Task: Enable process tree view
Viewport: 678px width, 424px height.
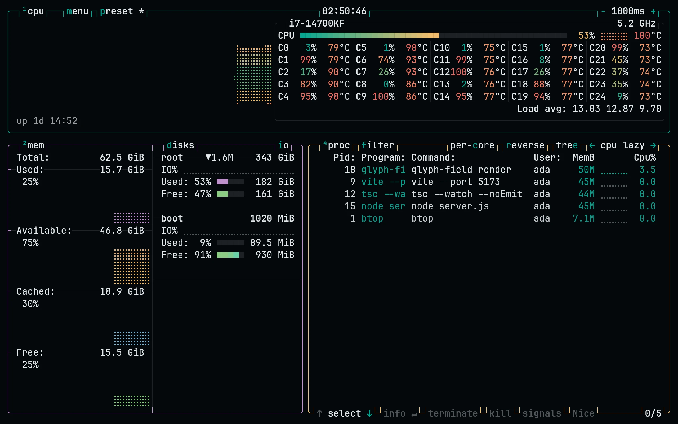Action: (x=567, y=145)
